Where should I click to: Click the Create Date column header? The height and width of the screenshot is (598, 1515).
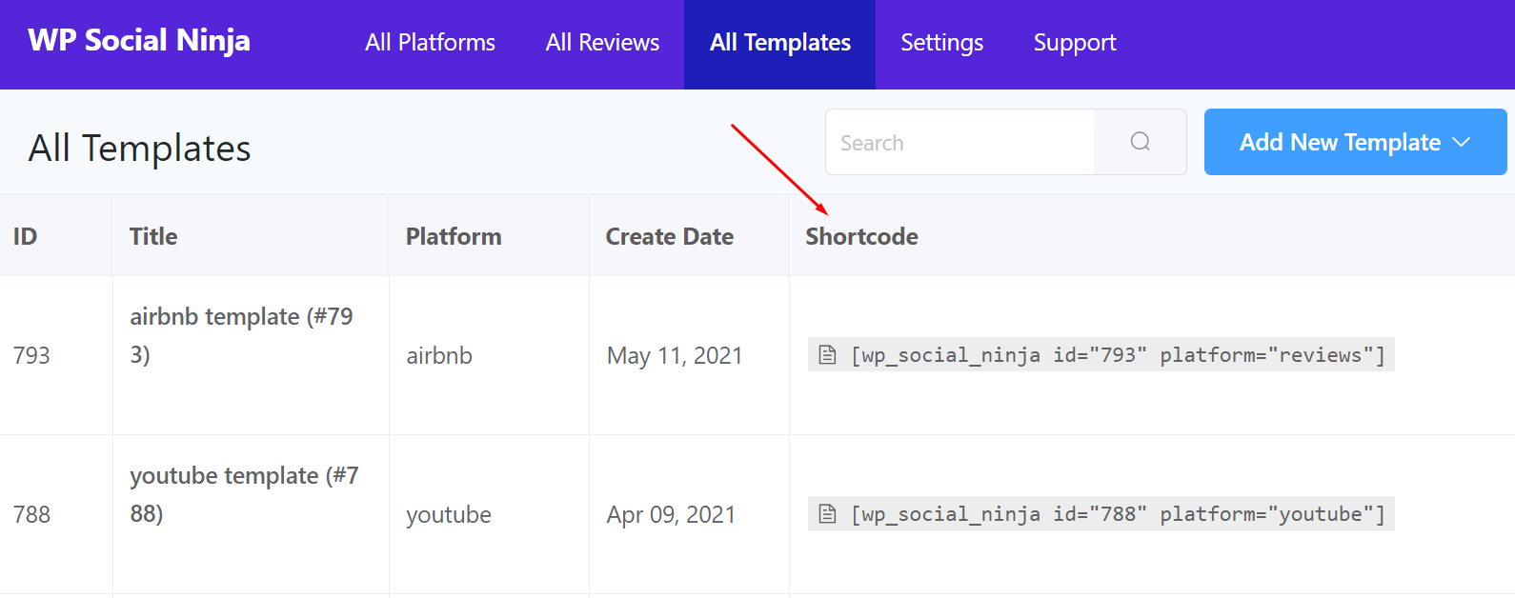[x=669, y=236]
